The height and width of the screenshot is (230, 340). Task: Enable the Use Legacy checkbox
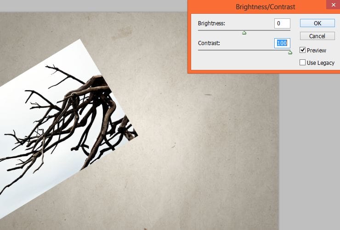click(x=302, y=63)
